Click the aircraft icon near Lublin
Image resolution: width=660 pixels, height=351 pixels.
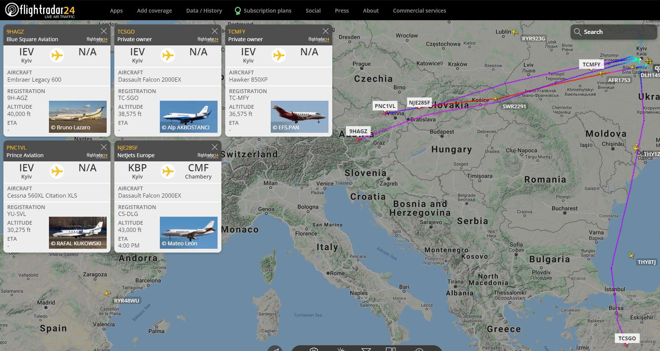point(515,32)
